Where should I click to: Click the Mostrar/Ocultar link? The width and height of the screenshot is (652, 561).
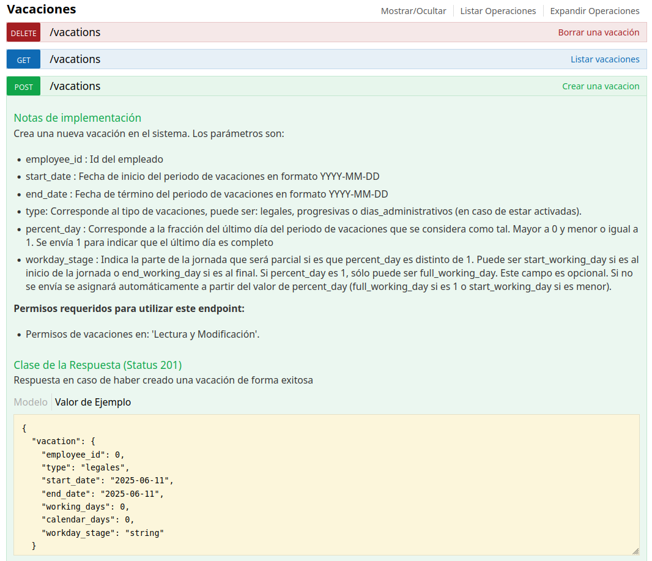[x=413, y=11]
